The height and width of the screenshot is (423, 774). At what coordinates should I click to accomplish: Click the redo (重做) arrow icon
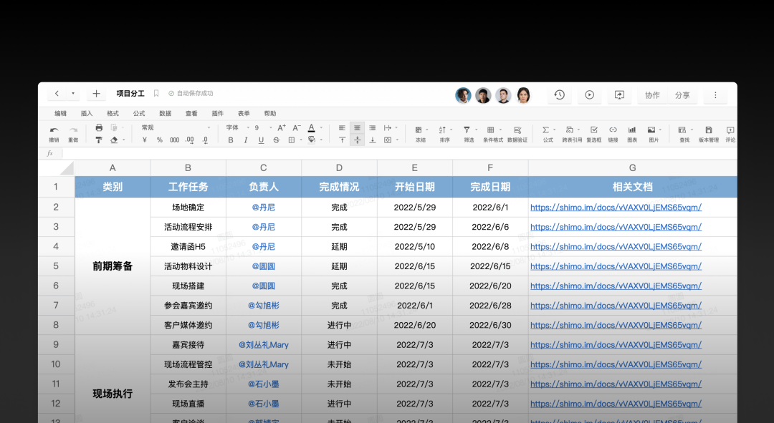click(x=73, y=130)
